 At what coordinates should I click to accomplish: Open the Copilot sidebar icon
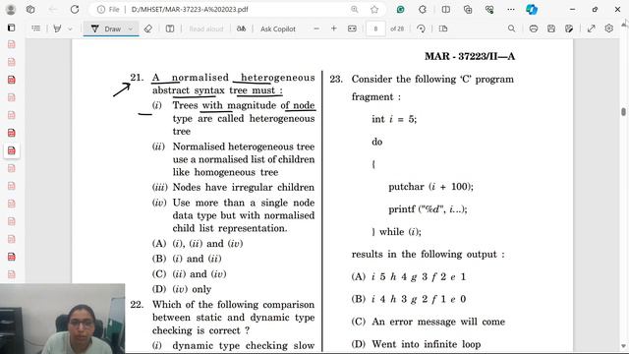[x=532, y=9]
